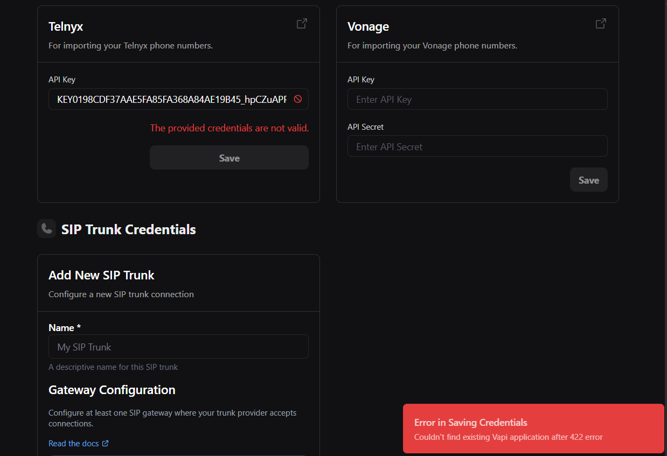The width and height of the screenshot is (667, 456).
Task: Save the Telnyx credentials
Action: click(x=229, y=158)
